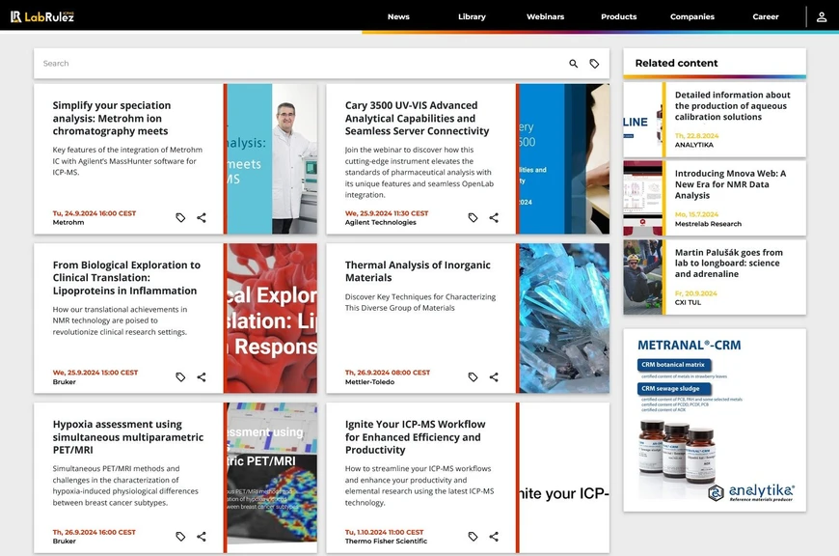
Task: Click the search magnifier icon
Action: click(573, 64)
